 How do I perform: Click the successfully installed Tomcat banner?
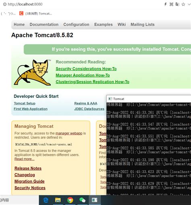108,49
